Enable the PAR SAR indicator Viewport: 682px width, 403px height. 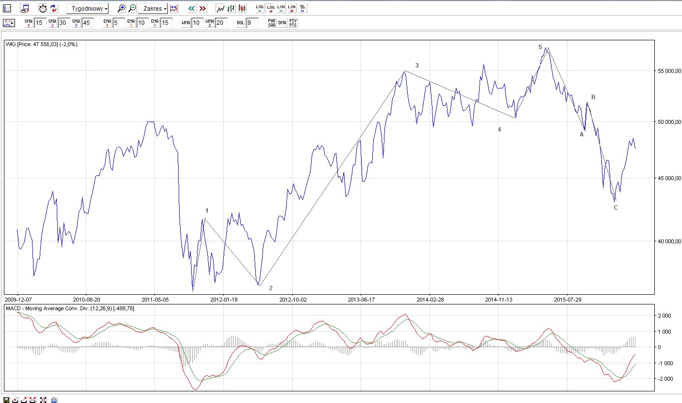click(x=272, y=23)
